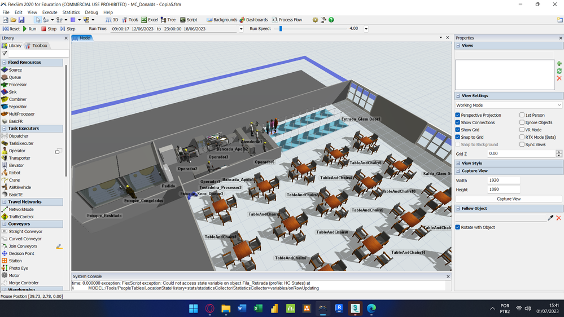Image resolution: width=564 pixels, height=317 pixels.
Task: Open the 3D view from the toolbar
Action: point(112,20)
